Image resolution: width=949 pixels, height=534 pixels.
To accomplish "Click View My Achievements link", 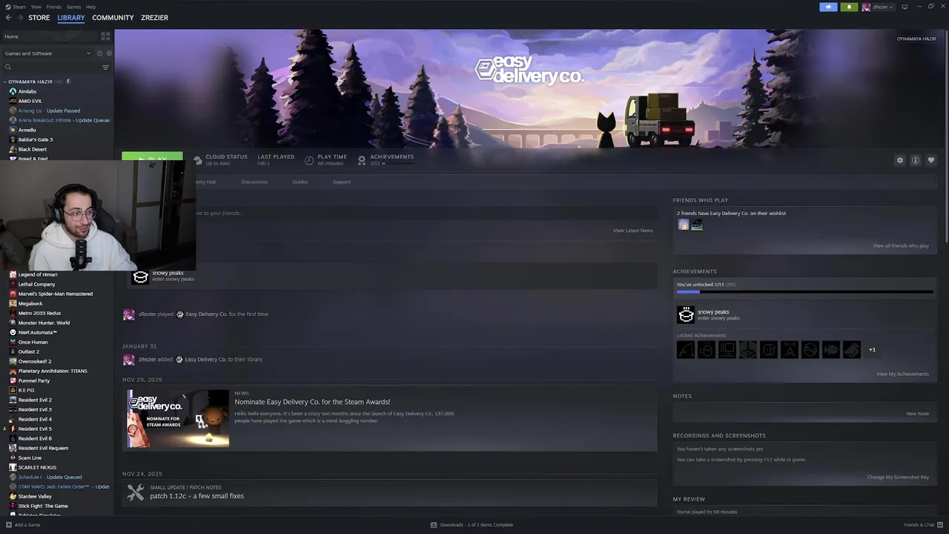I will pyautogui.click(x=902, y=374).
